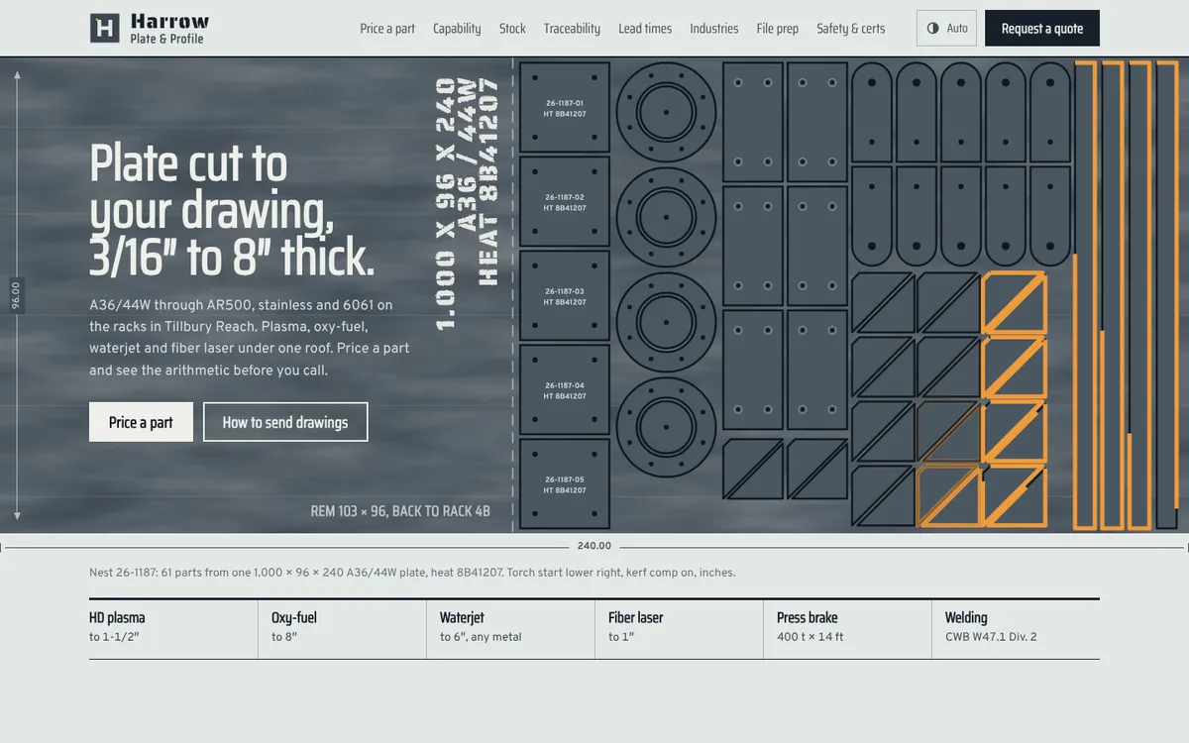This screenshot has width=1189, height=743.
Task: Open the Stock nav link
Action: tap(512, 29)
